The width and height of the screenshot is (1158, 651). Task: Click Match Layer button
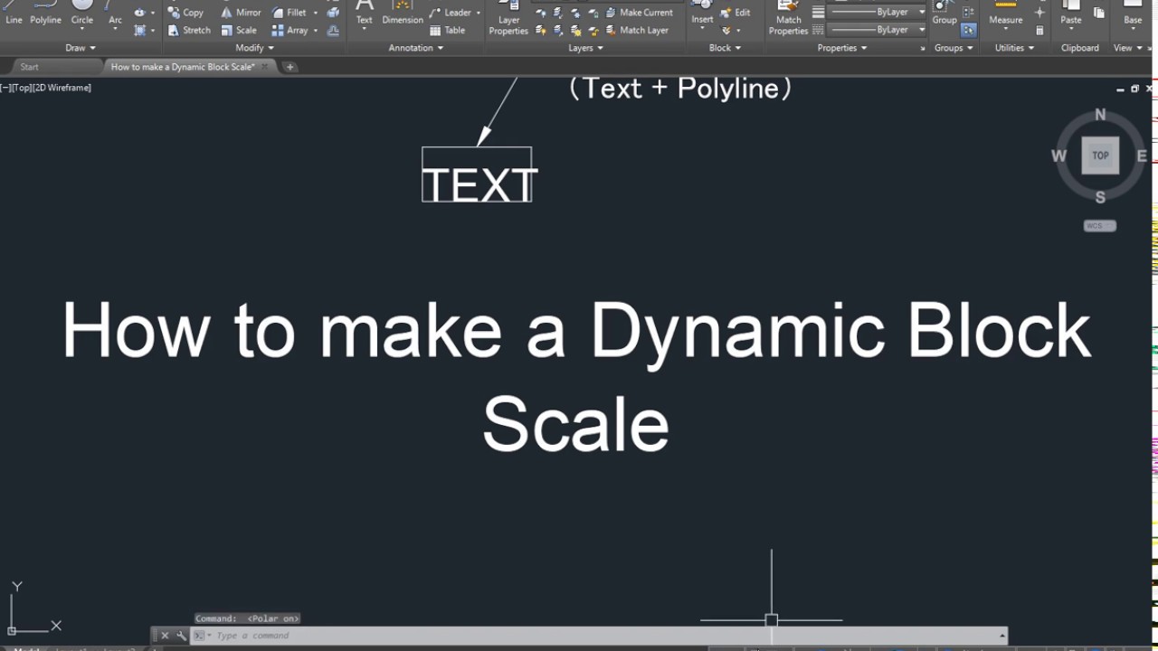point(637,30)
